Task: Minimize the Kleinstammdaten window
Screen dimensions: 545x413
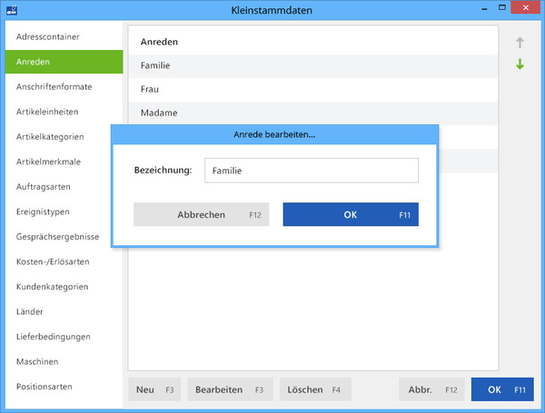Action: click(484, 8)
